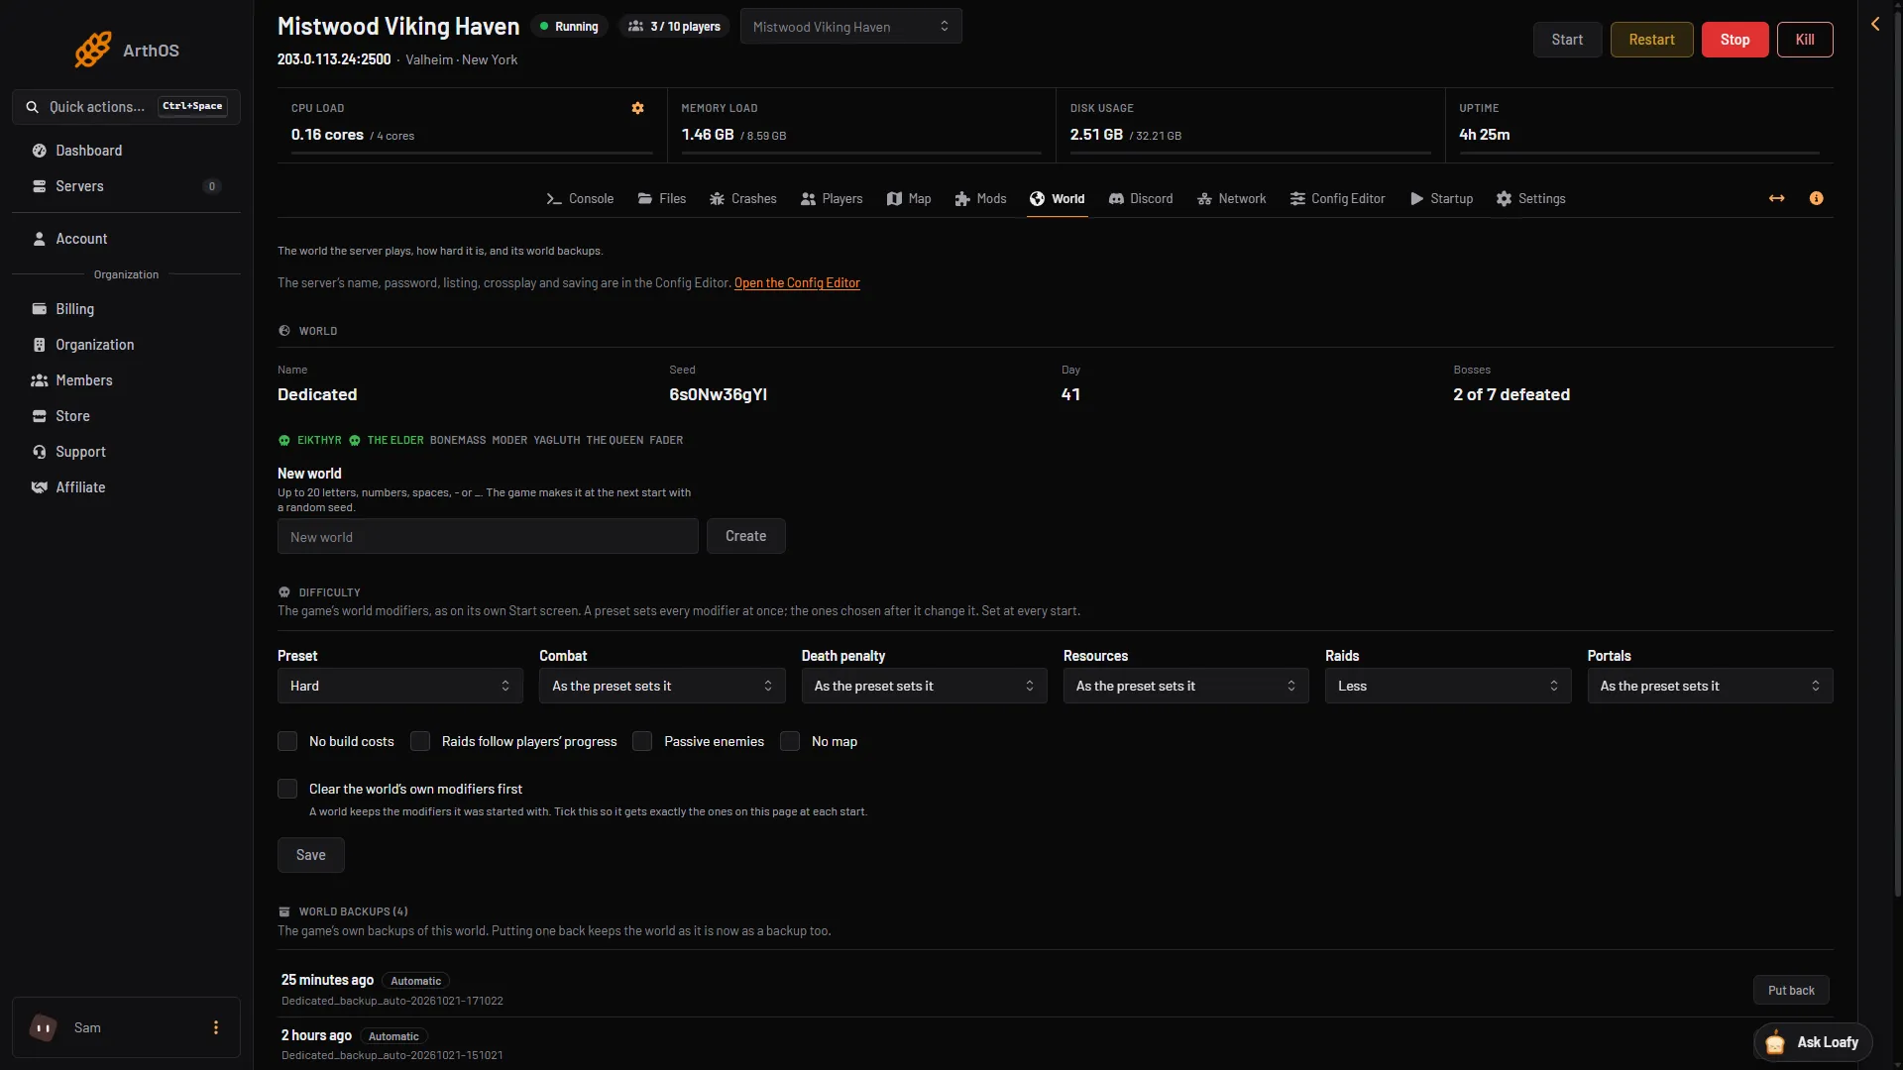
Task: Open the Mistwood Viking Haven server selector
Action: (850, 27)
